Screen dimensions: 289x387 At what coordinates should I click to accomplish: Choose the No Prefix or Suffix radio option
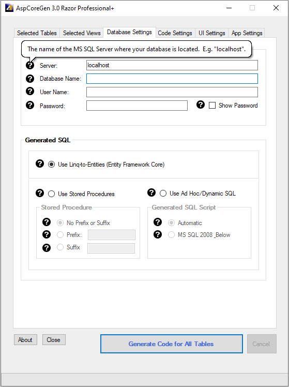coord(60,223)
